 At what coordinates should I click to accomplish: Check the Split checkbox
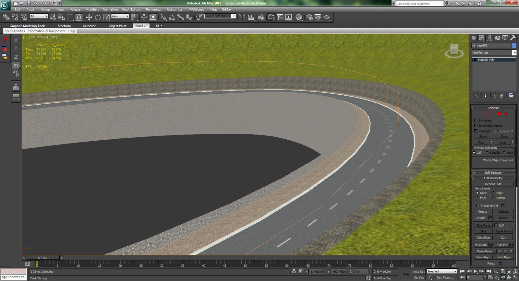(496, 225)
